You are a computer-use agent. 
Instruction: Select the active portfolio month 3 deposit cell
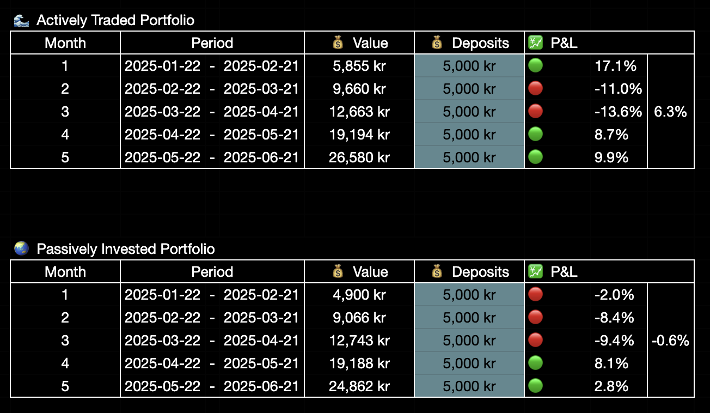[469, 112]
